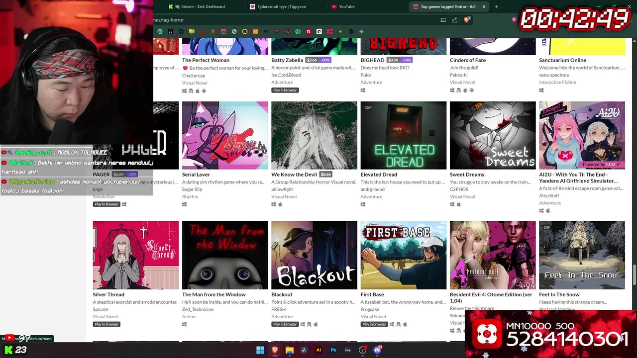Visit author Sugar Slip page
Viewport: 637px width, 358px height.
click(x=192, y=189)
